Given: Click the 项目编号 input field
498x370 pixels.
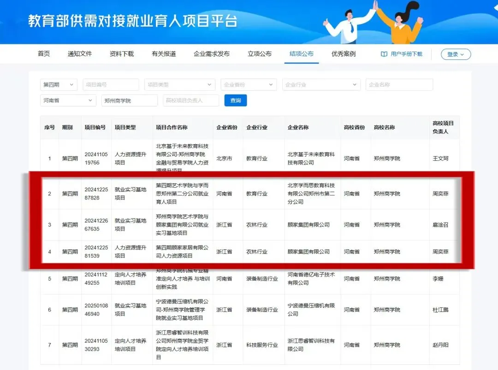Looking at the screenshot, I should (x=111, y=85).
